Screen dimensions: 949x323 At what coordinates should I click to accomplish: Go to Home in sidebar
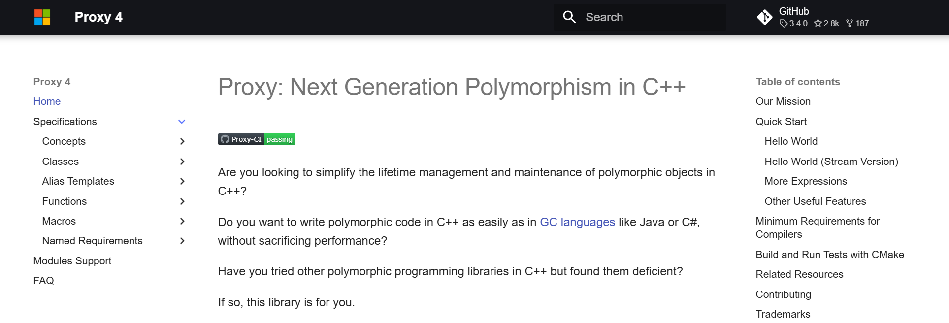pyautogui.click(x=47, y=101)
